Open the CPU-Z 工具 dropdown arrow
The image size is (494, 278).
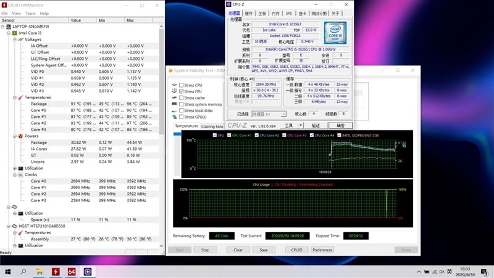click(x=301, y=125)
